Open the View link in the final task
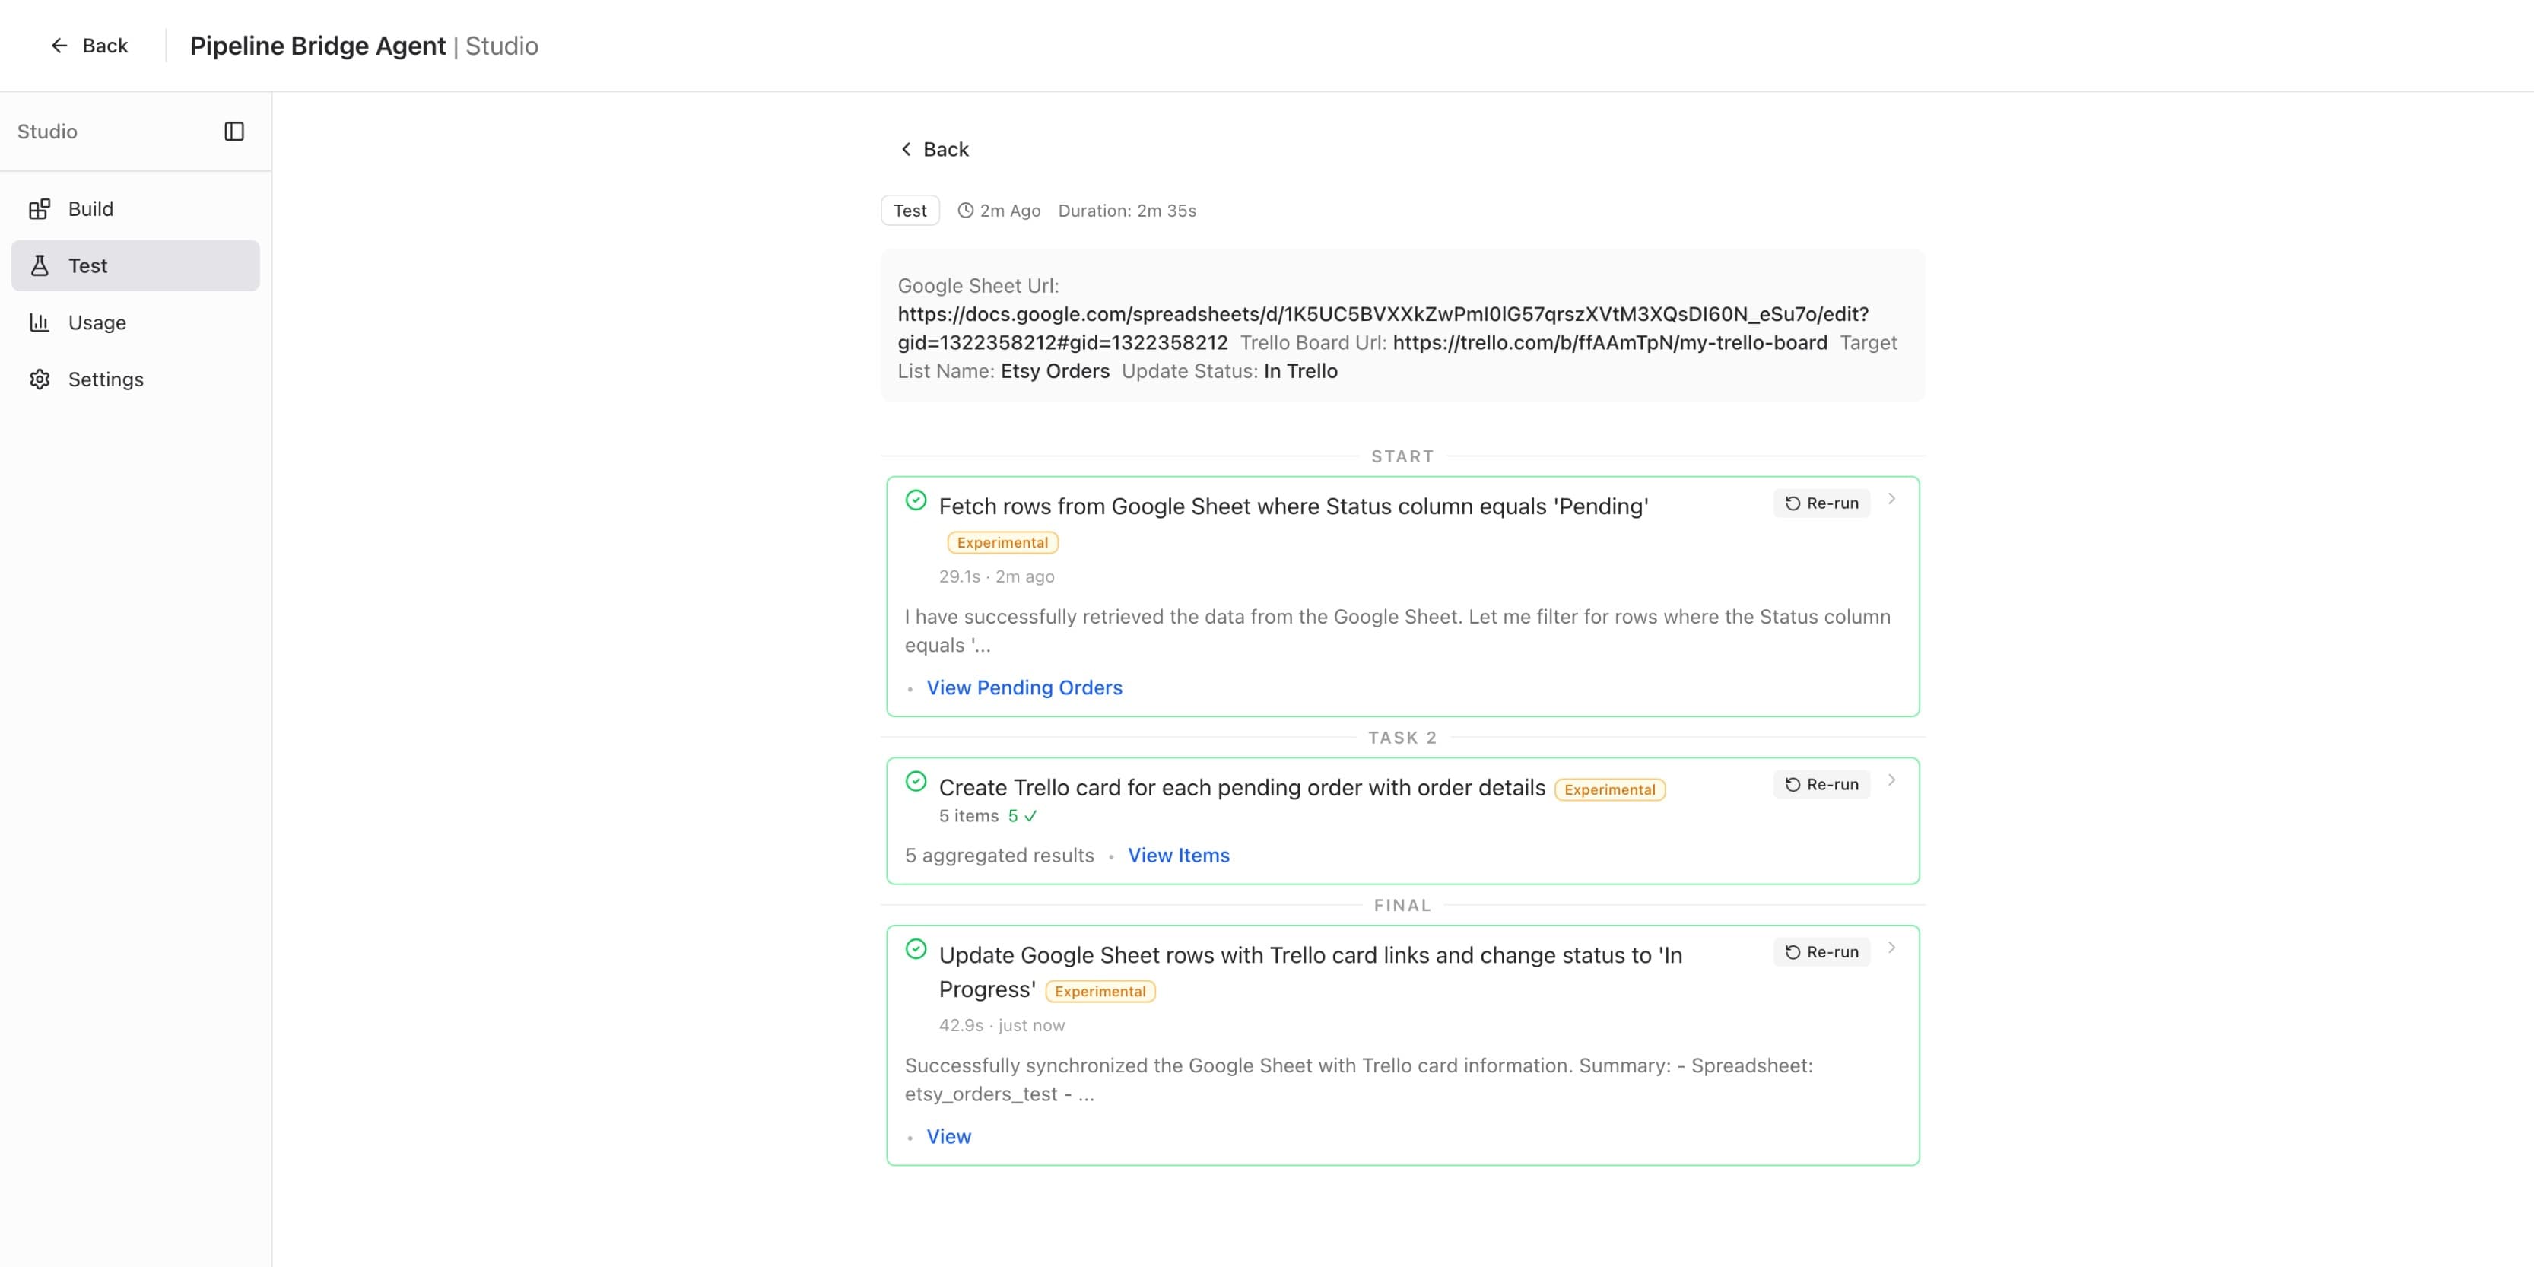Viewport: 2534px width, 1267px height. click(x=948, y=1136)
